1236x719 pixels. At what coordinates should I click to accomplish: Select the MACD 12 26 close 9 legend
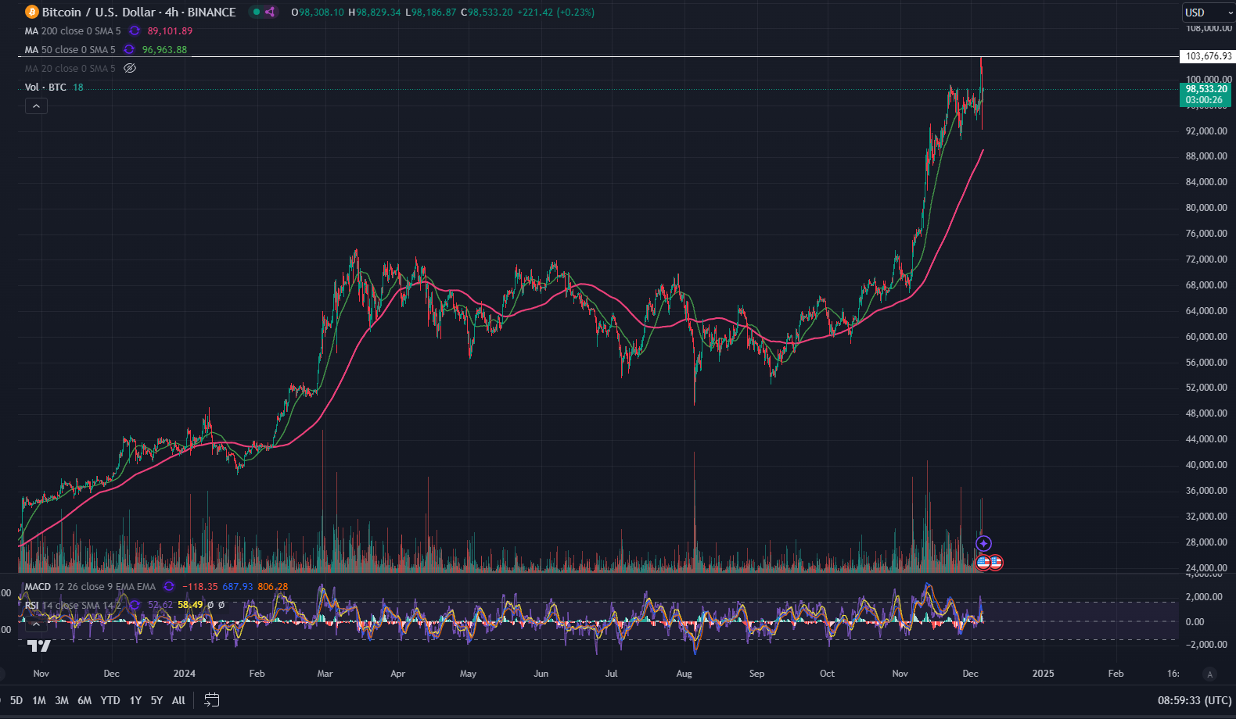90,586
